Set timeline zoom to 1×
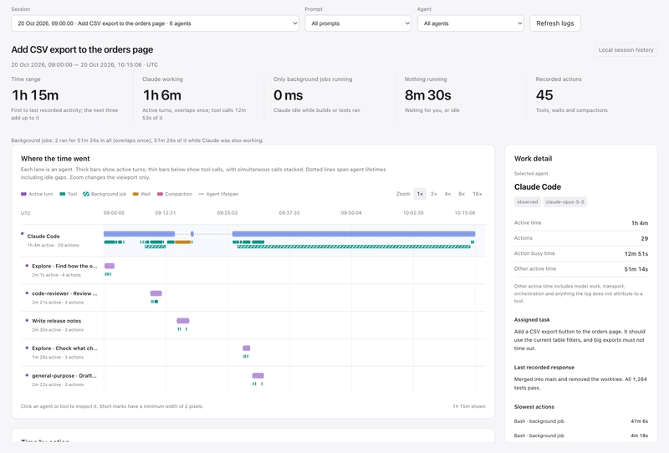 pos(420,194)
